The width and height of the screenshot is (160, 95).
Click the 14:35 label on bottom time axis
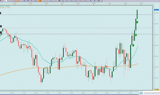[71, 93]
